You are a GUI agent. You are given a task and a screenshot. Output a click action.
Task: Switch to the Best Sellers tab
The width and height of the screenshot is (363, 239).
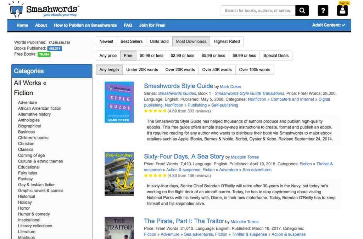coord(131,41)
